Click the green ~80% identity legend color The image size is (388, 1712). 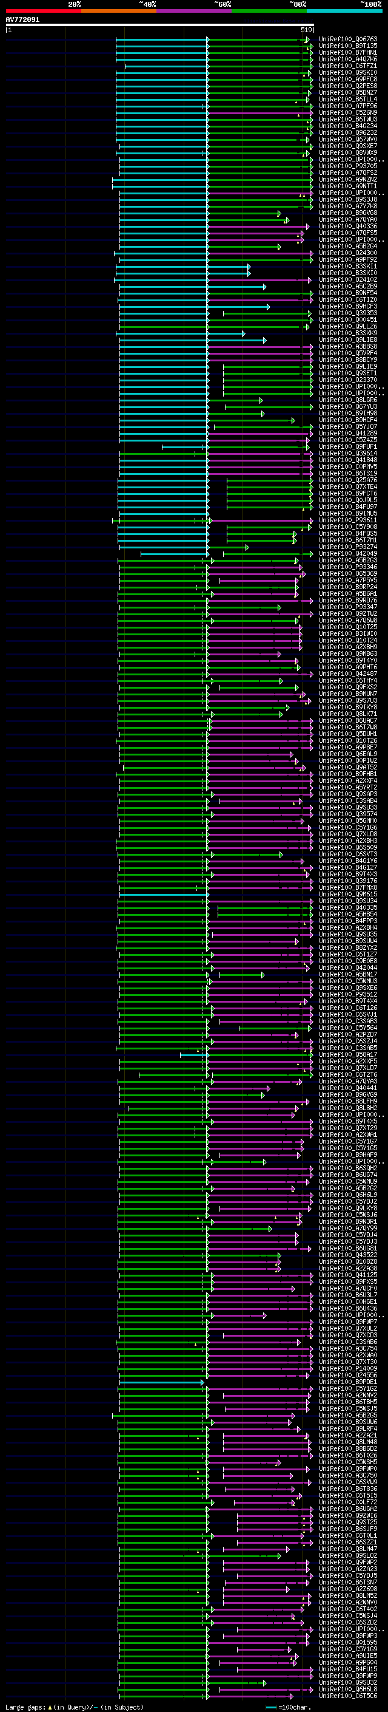tap(269, 11)
